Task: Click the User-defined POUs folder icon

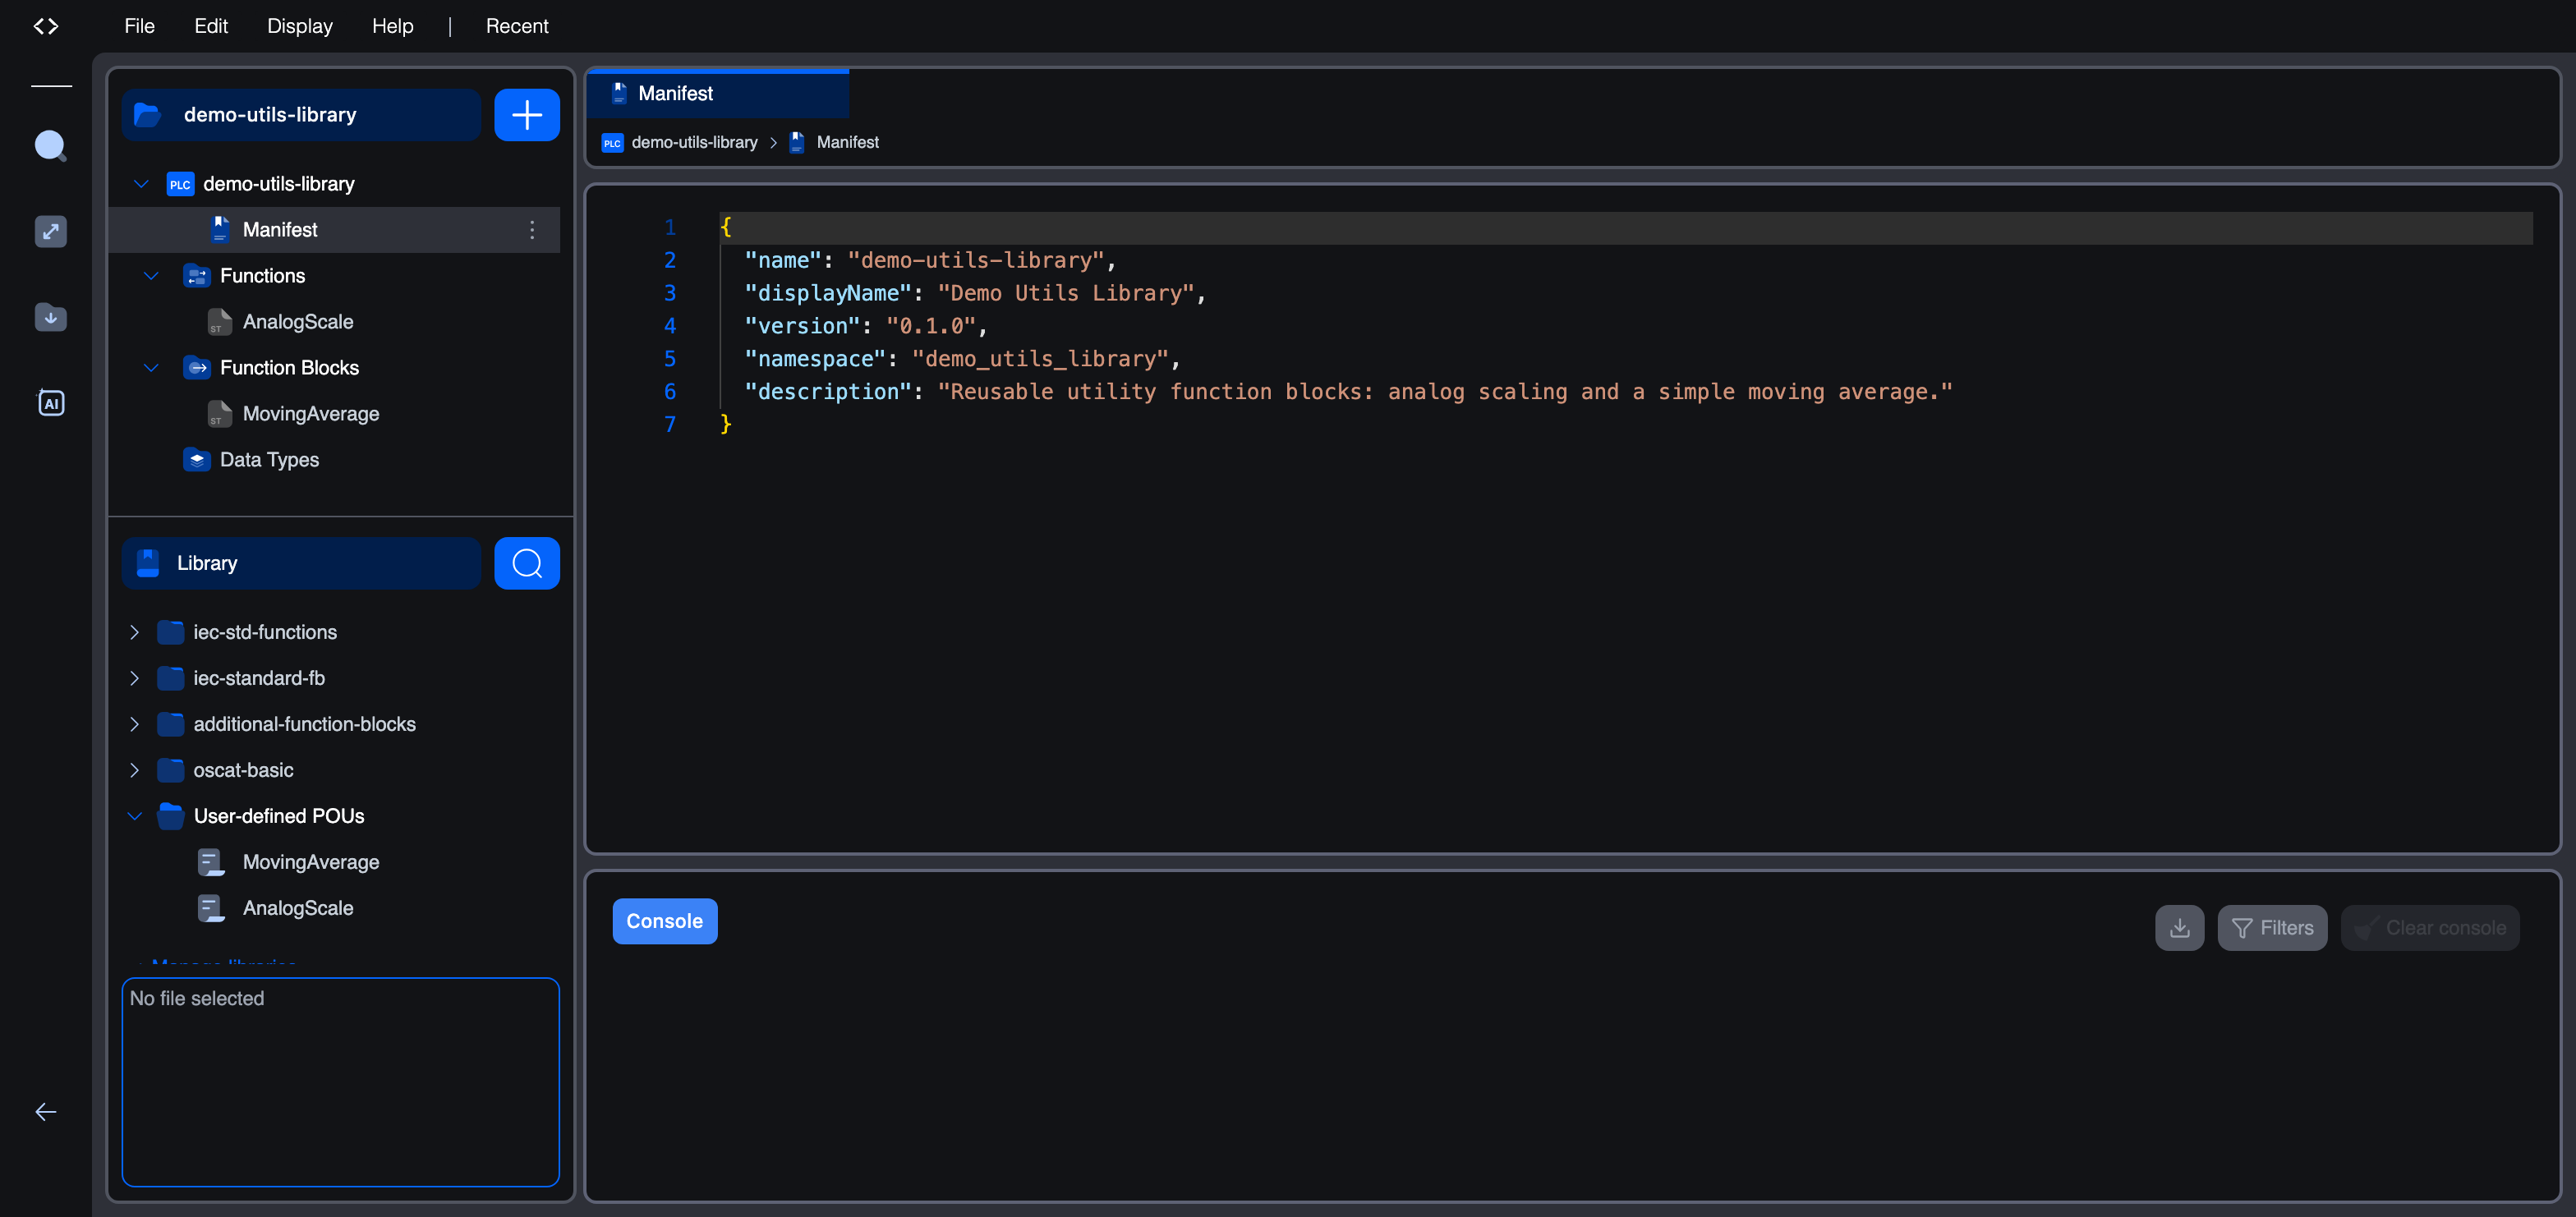Action: point(171,816)
